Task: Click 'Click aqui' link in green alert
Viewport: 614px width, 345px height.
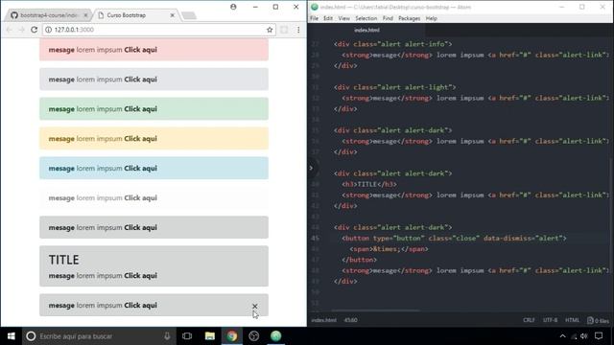Action: coord(141,109)
